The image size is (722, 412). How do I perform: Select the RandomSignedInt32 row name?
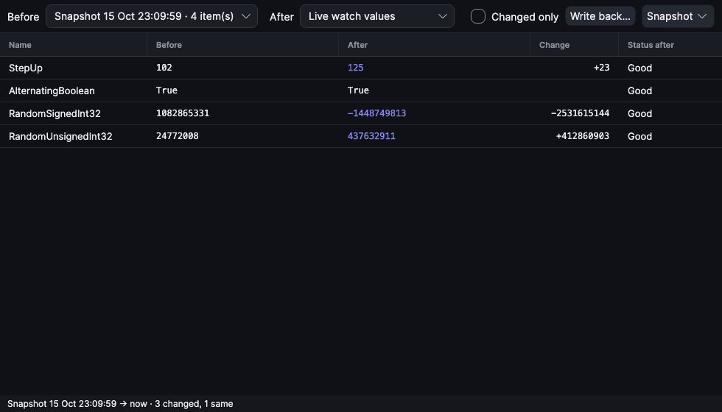(55, 113)
